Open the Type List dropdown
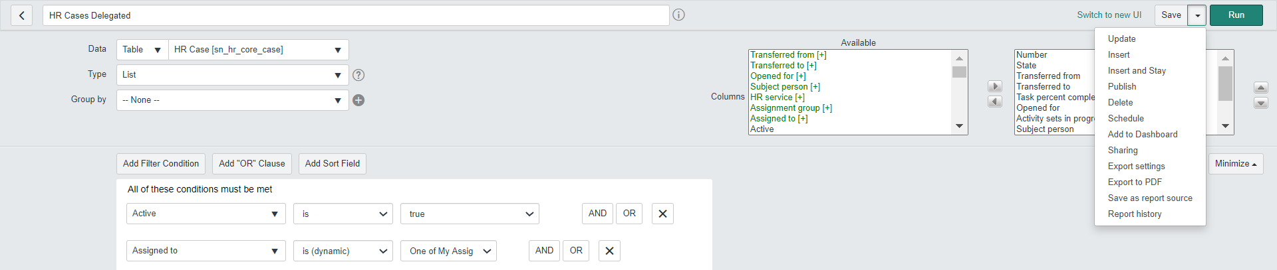 (232, 75)
